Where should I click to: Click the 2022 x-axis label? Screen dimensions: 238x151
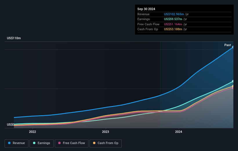click(x=32, y=132)
